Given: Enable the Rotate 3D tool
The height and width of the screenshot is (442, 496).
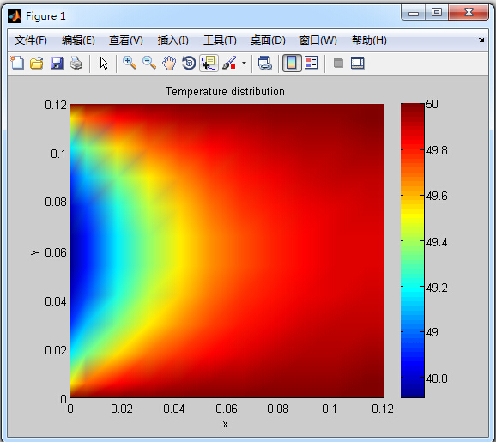Looking at the screenshot, I should (189, 63).
